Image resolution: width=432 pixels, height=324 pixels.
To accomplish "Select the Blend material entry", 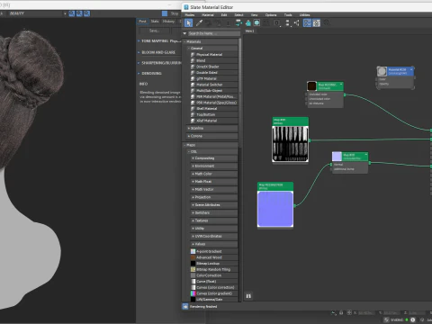I will (214, 60).
